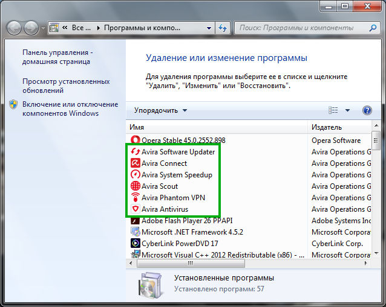386x307 pixels.
Task: Click the Visual C++ 2012 Redistributable icon
Action: (x=135, y=255)
